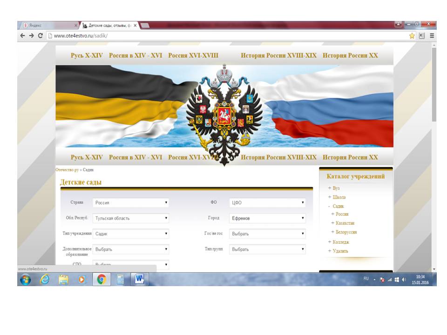Bookmark this page with the star icon
The height and width of the screenshot is (335, 447).
[x=412, y=36]
